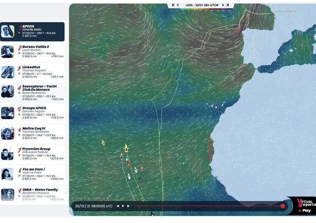Jump to the last wind forecast step
This screenshot has height=223, width=316.
tap(228, 5)
